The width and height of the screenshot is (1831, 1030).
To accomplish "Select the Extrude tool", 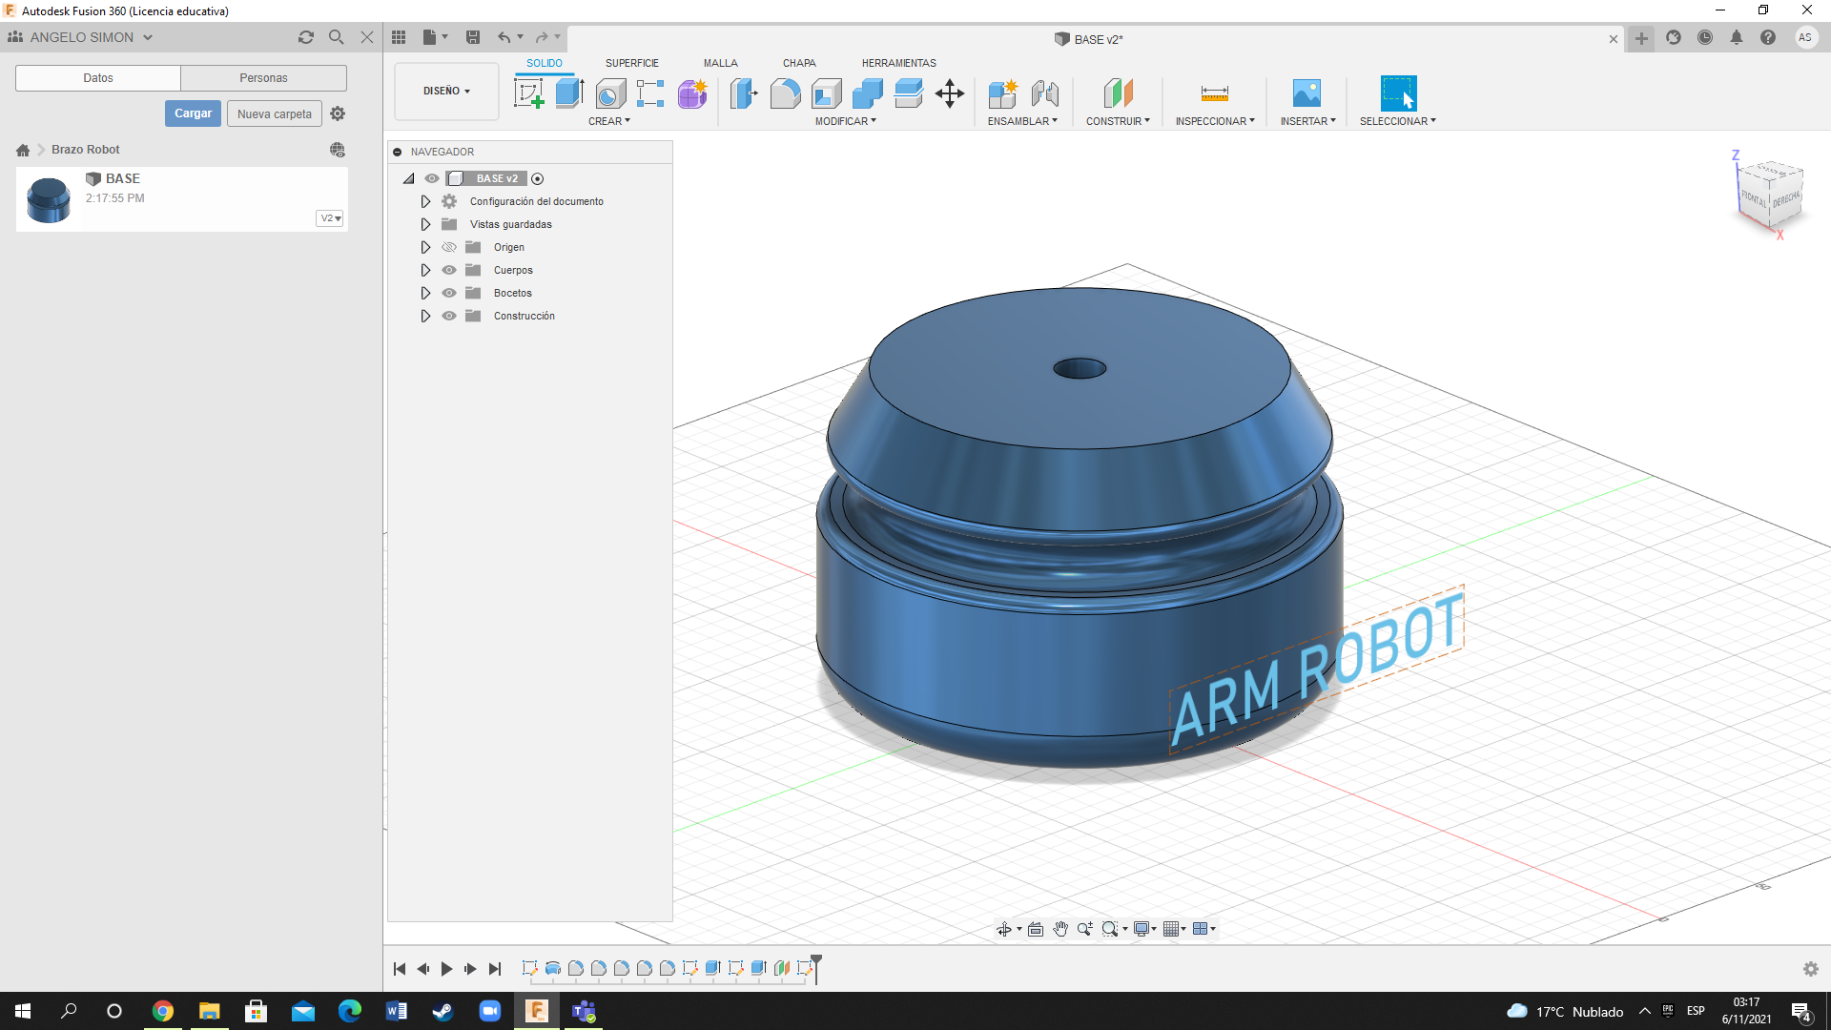I will pos(569,93).
